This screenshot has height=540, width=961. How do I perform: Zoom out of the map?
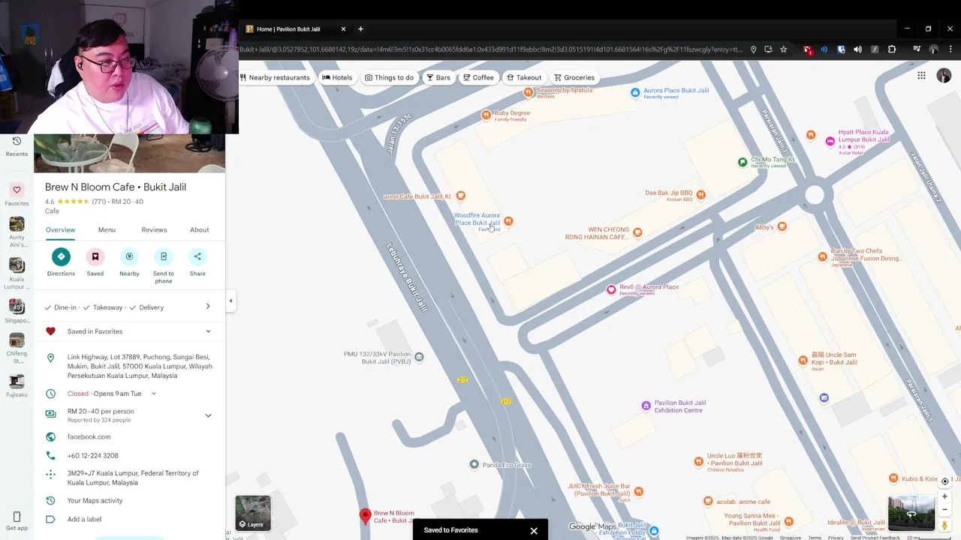[944, 510]
